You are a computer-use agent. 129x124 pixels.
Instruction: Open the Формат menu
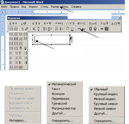(34, 7)
